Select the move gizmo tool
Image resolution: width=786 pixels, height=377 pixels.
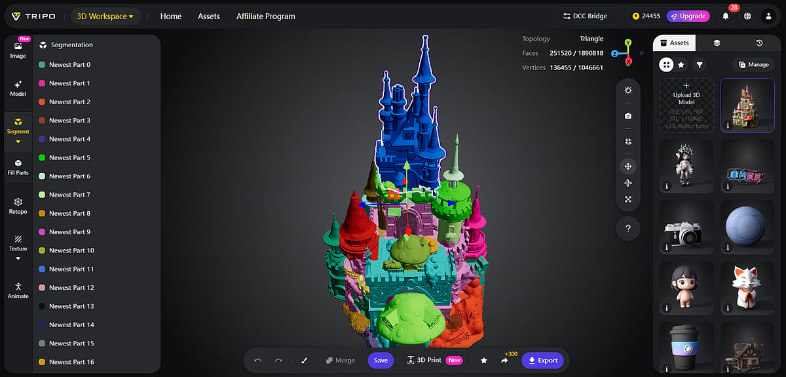628,167
